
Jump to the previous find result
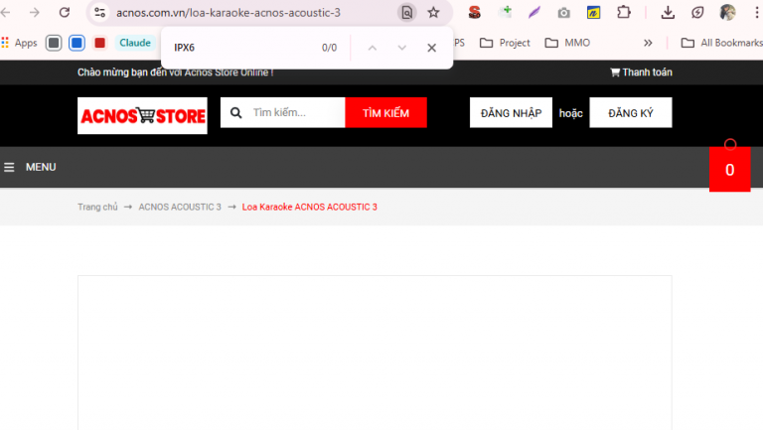tap(373, 48)
